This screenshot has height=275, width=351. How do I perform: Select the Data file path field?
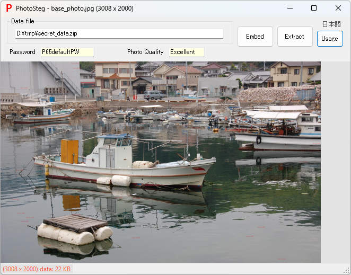119,33
